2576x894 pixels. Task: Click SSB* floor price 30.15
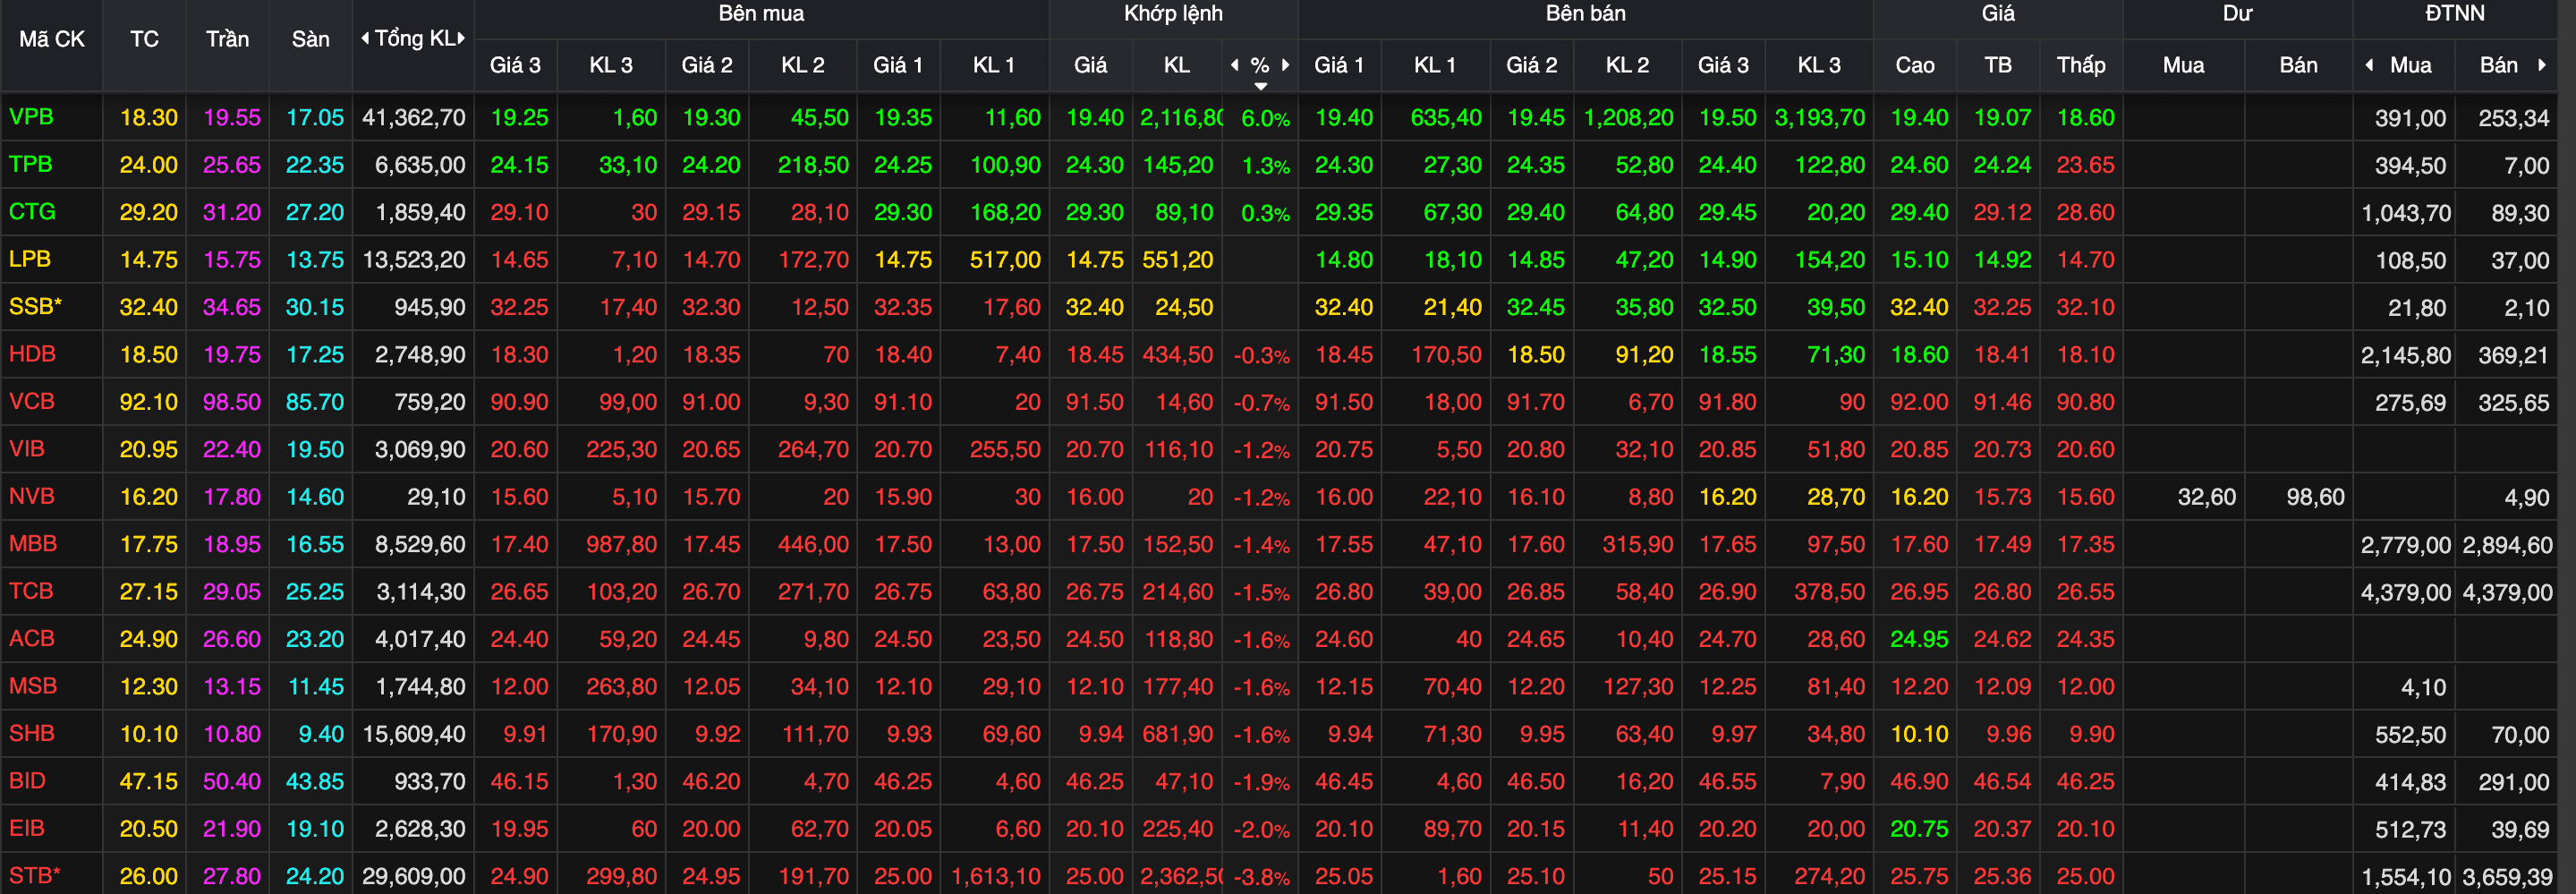(x=314, y=307)
